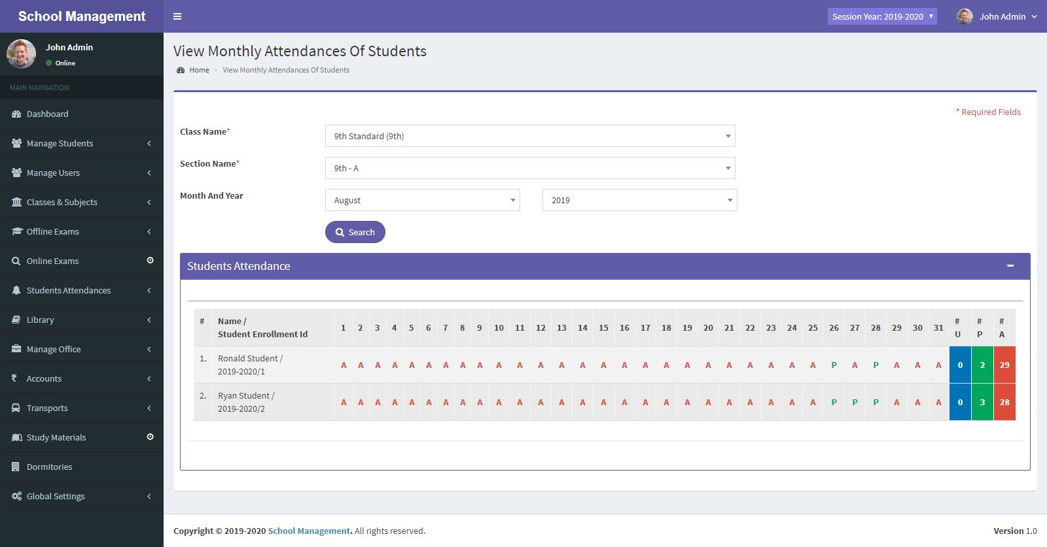Click the Dashboard icon in sidebar
Image resolution: width=1047 pixels, height=547 pixels.
click(16, 114)
